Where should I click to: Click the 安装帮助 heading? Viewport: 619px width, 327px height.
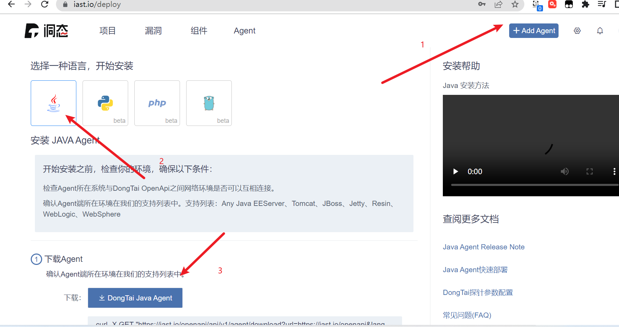click(461, 66)
